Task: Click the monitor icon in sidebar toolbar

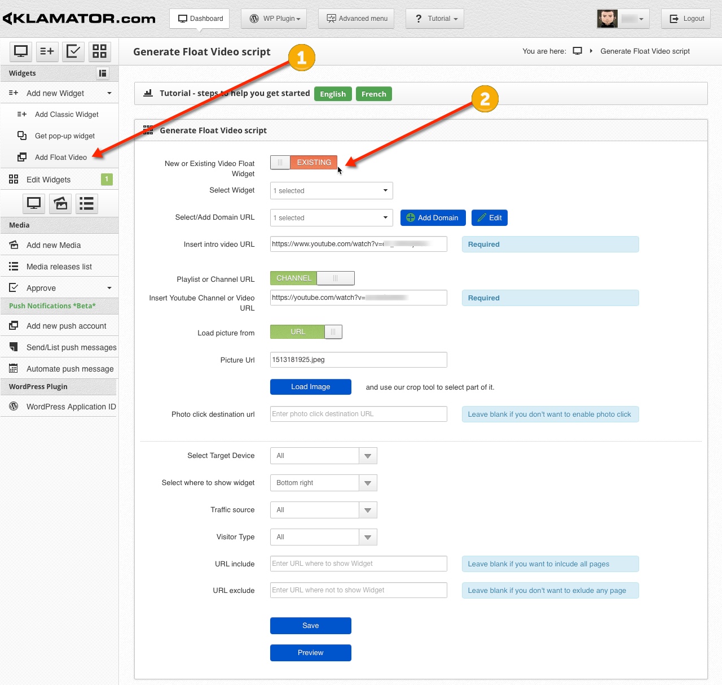Action: pos(21,51)
